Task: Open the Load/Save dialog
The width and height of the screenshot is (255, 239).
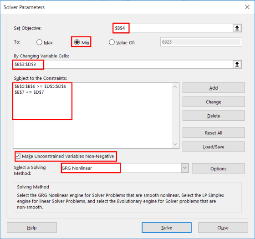Action: click(x=214, y=147)
